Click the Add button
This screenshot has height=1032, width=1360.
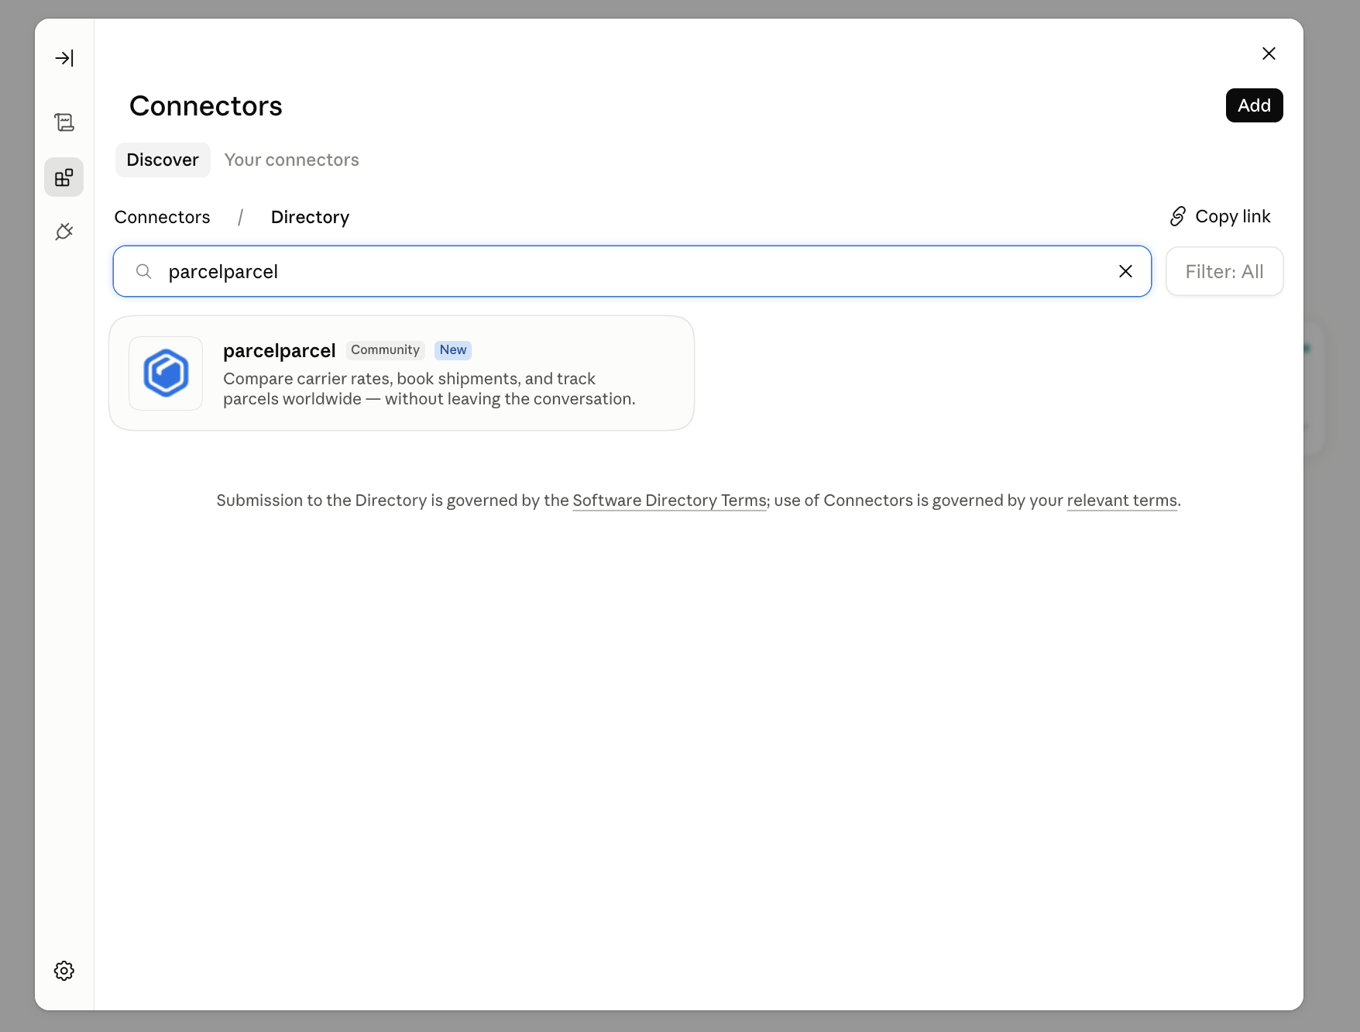[x=1254, y=105]
